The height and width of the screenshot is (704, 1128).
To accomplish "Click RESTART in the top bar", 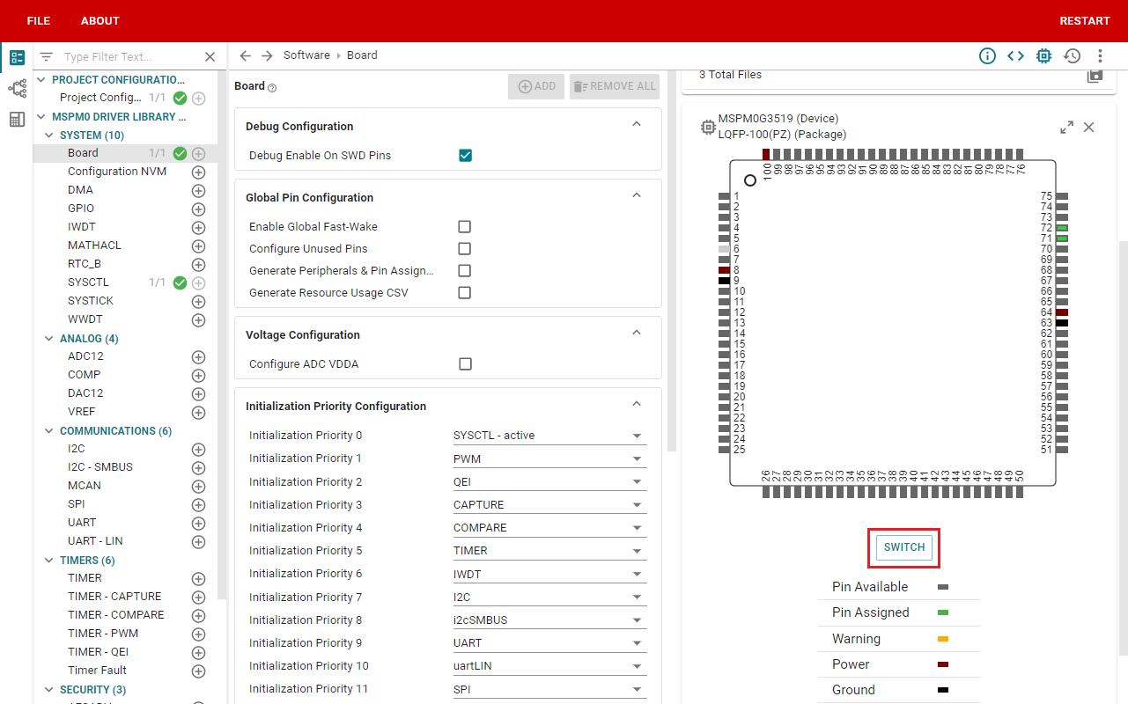I will click(1085, 20).
